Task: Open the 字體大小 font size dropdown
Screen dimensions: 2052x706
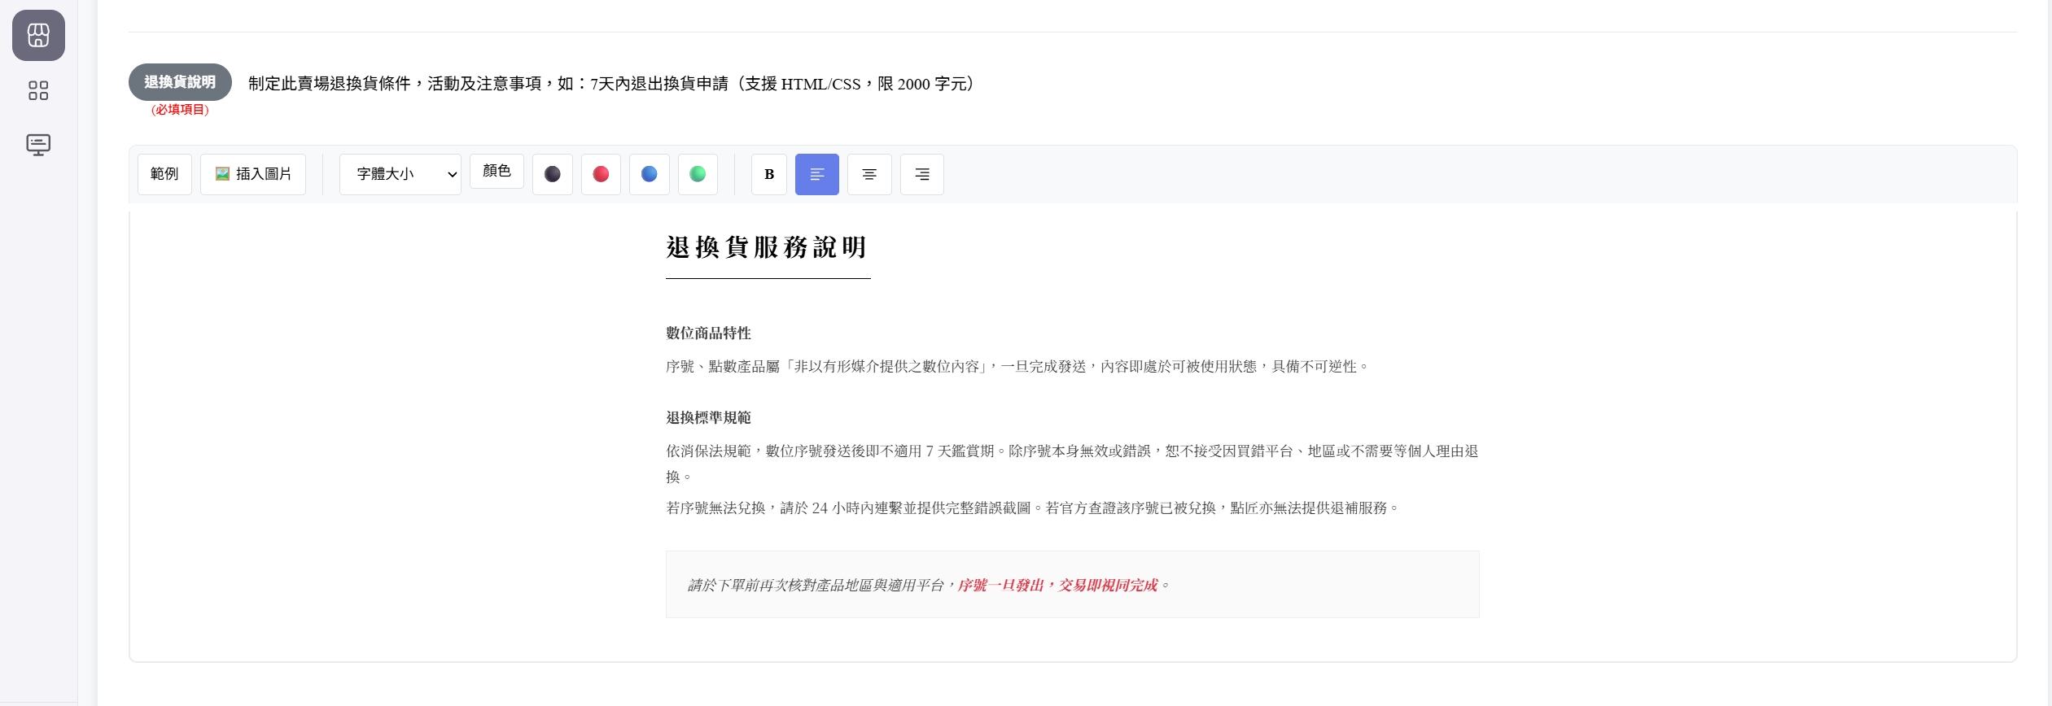Action: 400,174
